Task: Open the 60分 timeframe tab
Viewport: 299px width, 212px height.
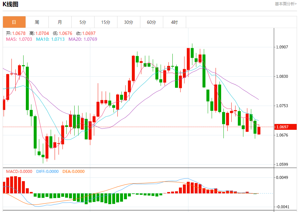Action: point(151,22)
